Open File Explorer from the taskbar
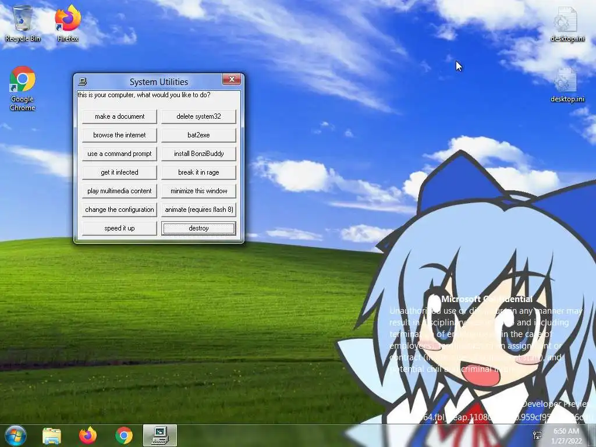Screen dimensions: 596x447 pyautogui.click(x=52, y=435)
